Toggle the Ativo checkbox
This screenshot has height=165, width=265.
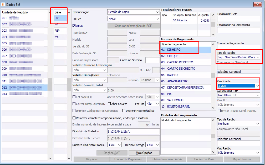tap(74, 26)
